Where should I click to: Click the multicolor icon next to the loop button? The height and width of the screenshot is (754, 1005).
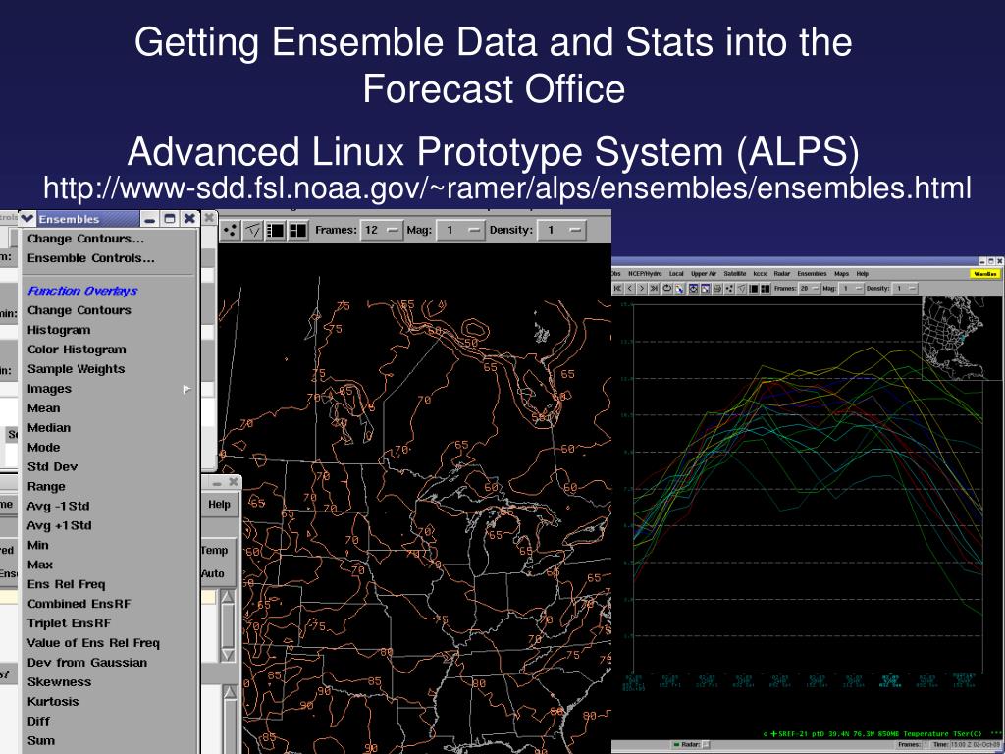click(679, 289)
